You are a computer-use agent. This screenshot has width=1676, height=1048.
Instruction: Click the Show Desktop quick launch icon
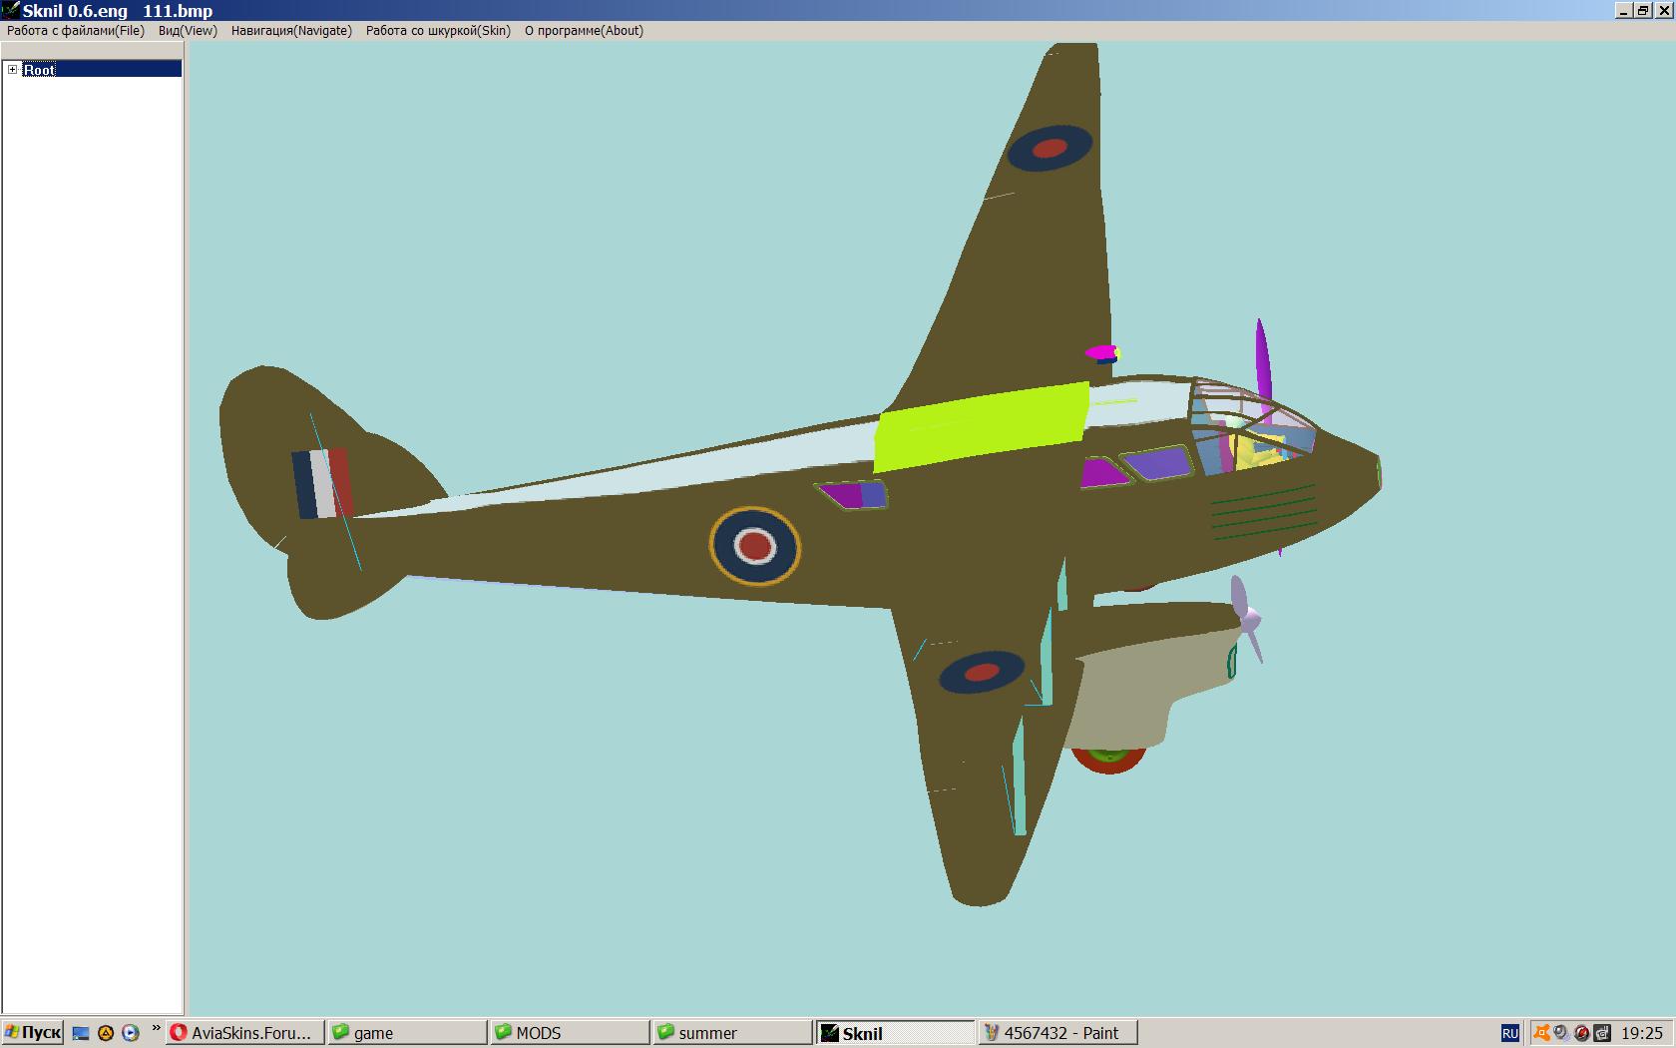(x=81, y=1033)
